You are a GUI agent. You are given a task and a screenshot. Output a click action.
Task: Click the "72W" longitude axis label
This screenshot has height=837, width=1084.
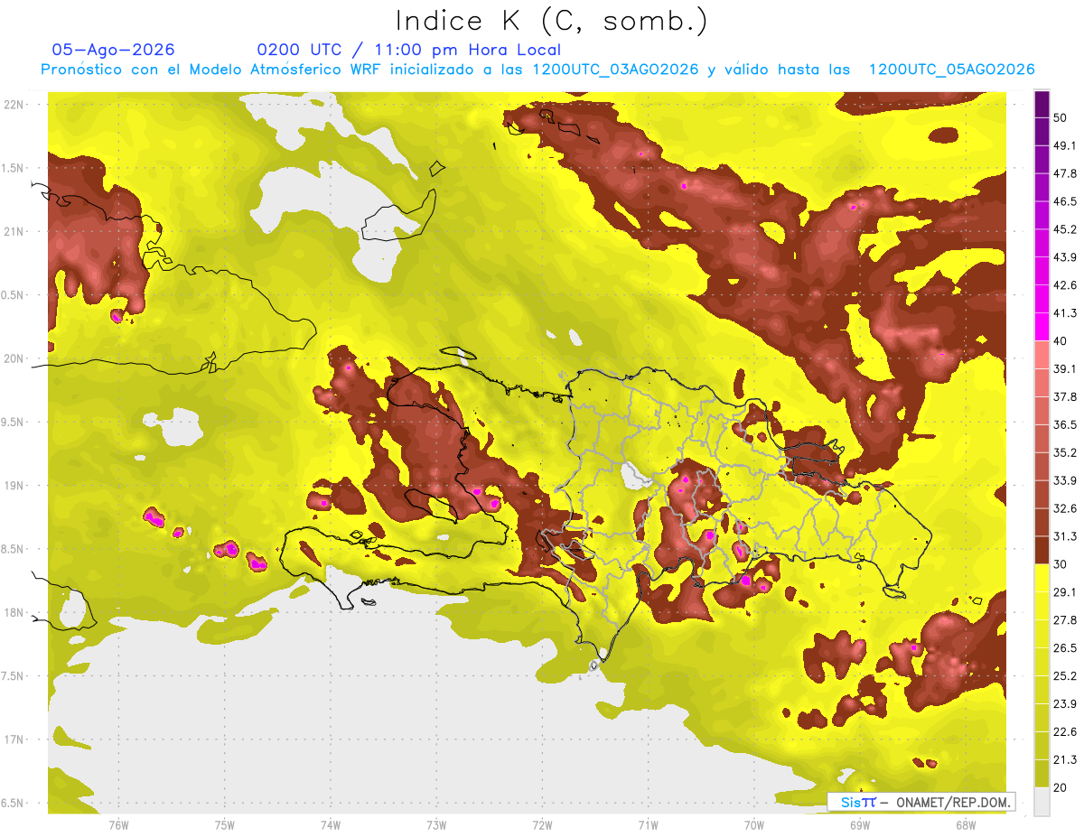(542, 825)
